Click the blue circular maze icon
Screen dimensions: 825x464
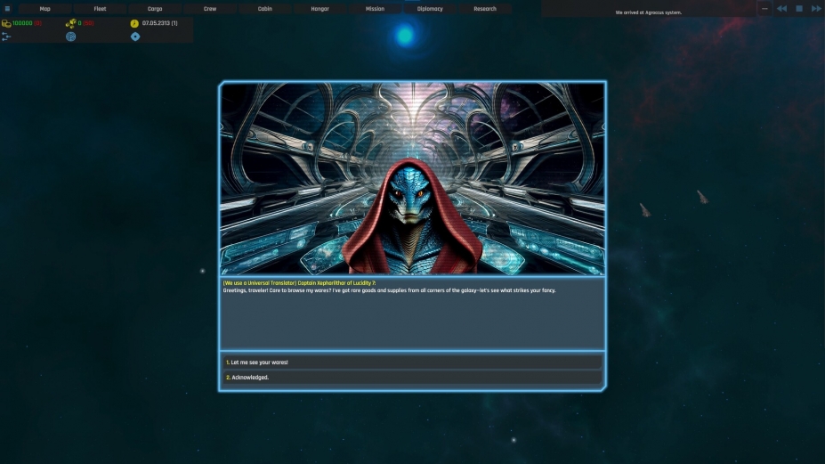[70, 37]
